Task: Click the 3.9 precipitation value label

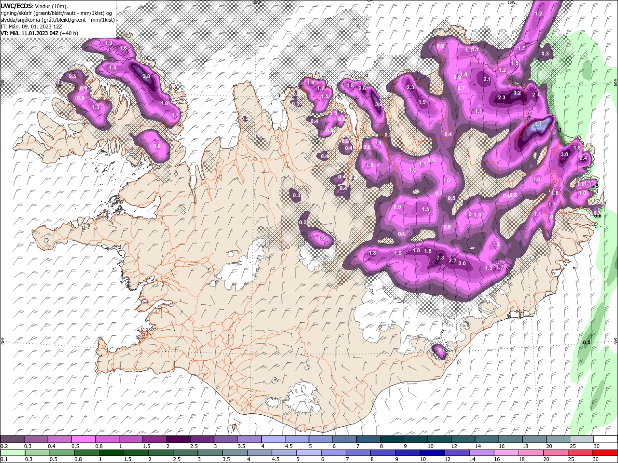Action: point(379,104)
